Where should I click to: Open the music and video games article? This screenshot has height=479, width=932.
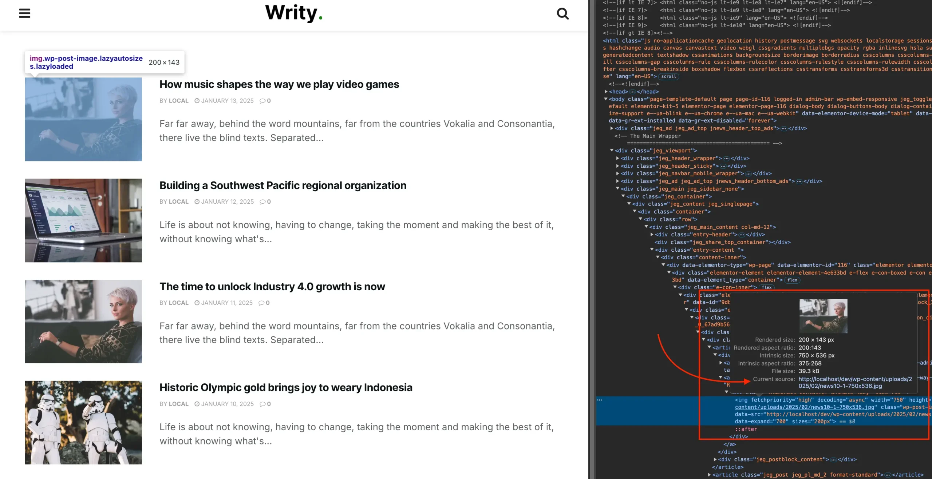279,84
